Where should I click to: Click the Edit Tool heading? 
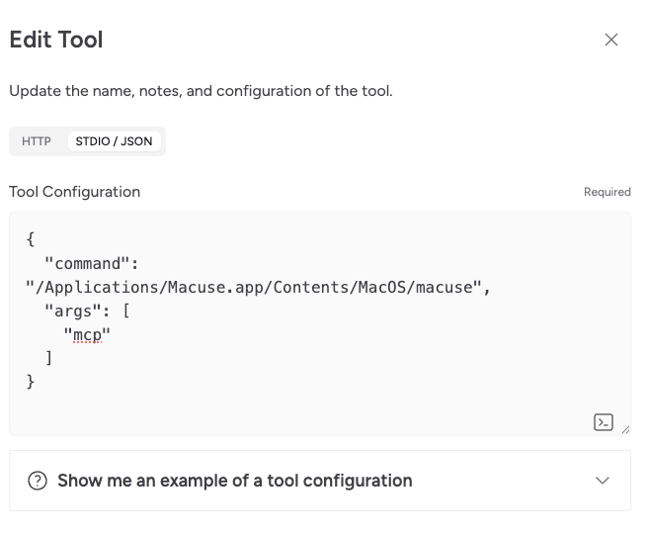pos(56,40)
